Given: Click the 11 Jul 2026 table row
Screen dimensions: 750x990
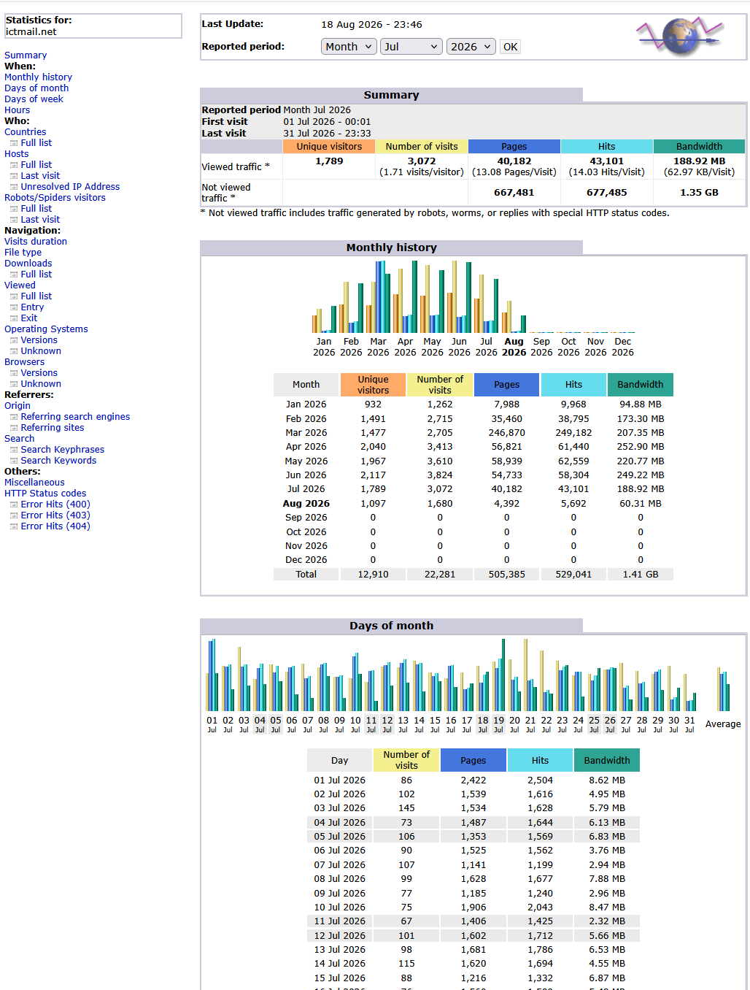Looking at the screenshot, I should pyautogui.click(x=473, y=921).
